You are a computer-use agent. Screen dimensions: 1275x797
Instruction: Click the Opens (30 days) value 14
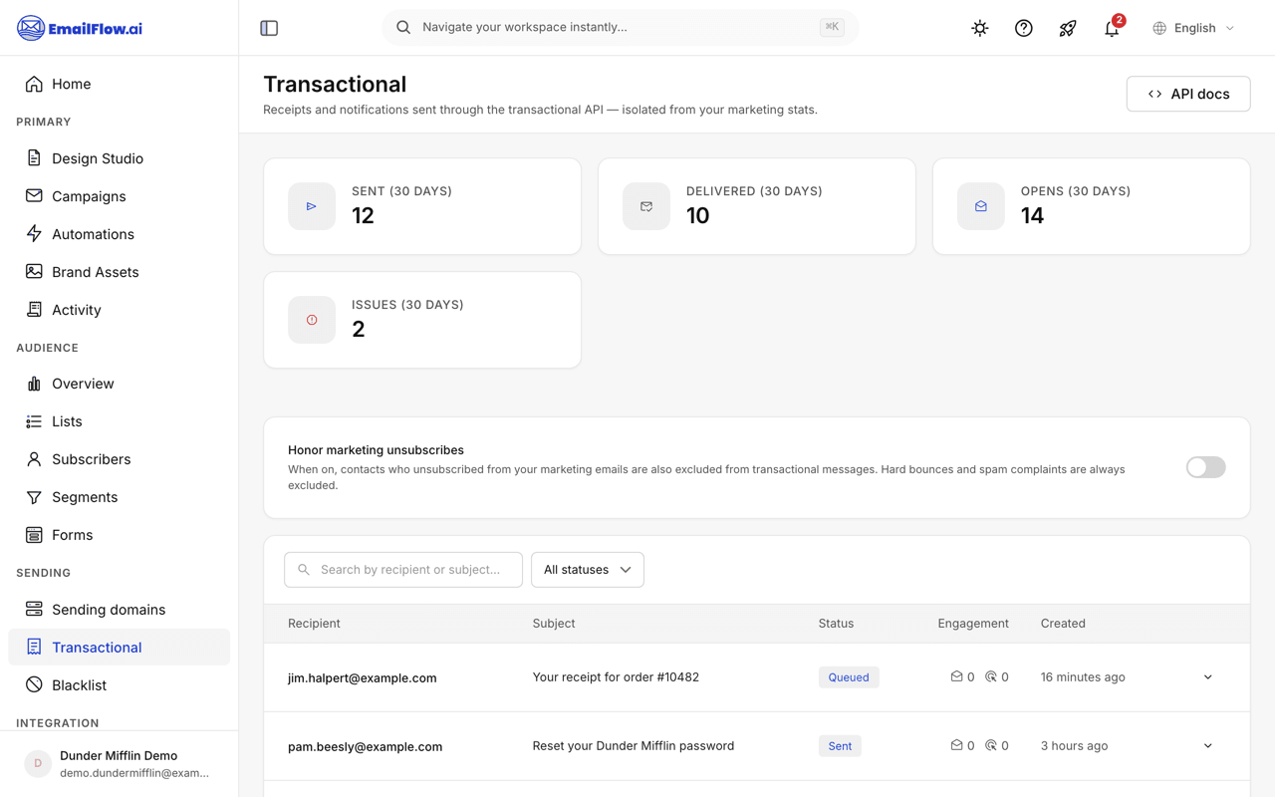tap(1032, 216)
